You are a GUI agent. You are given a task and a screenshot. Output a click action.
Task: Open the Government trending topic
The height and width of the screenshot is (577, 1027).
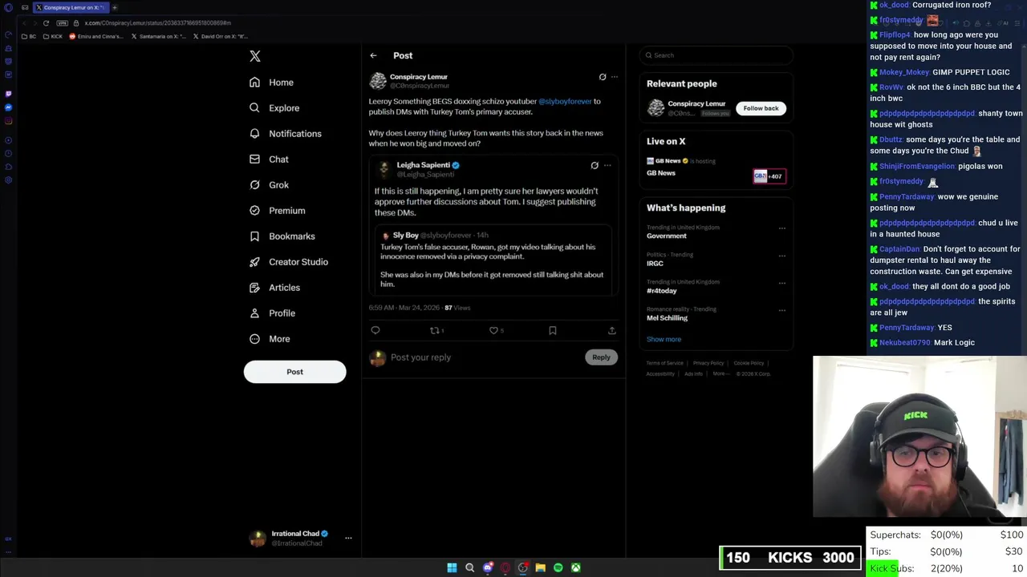667,236
